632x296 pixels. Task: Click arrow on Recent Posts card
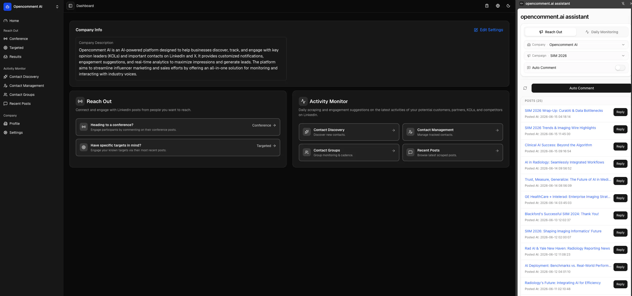497,151
